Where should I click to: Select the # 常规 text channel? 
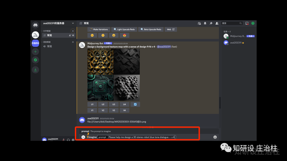click(x=58, y=35)
